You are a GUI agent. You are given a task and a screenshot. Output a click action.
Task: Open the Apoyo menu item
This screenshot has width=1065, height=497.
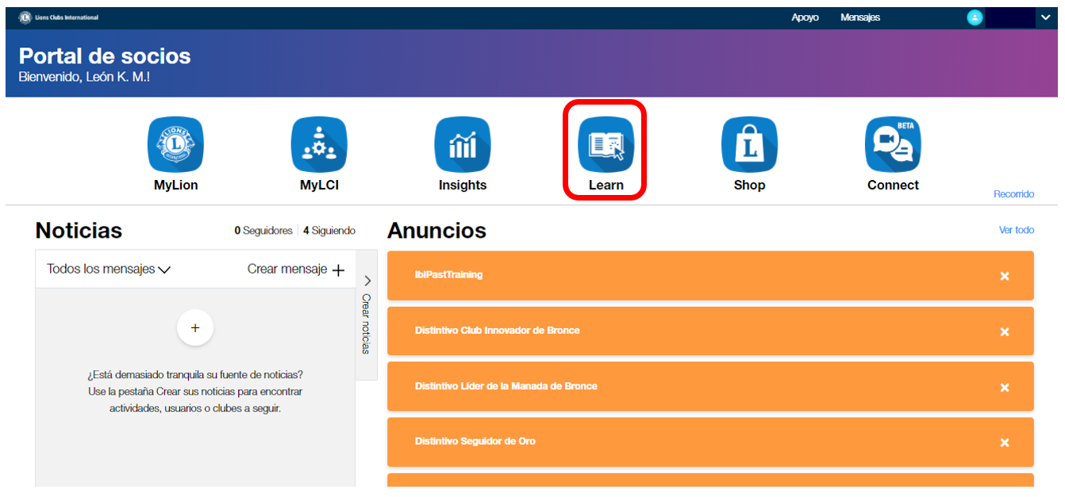click(x=805, y=17)
